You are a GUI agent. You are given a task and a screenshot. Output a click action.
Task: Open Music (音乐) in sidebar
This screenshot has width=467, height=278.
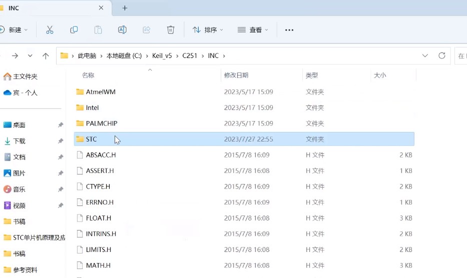[15, 189]
